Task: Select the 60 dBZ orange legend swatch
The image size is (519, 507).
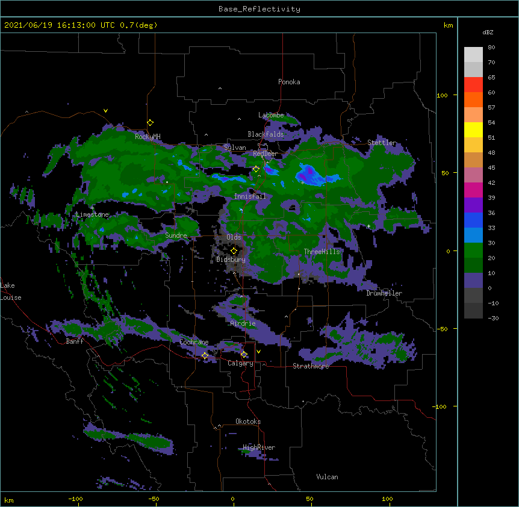Action: pos(473,99)
